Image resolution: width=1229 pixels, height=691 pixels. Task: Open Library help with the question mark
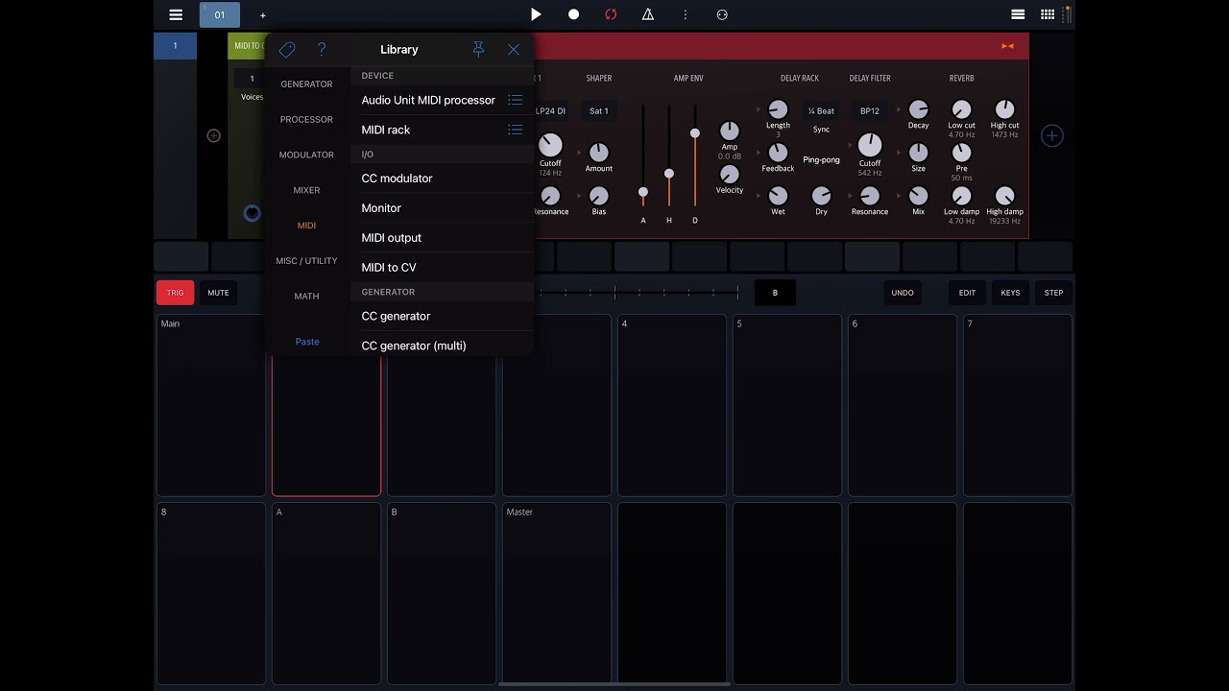coord(322,49)
